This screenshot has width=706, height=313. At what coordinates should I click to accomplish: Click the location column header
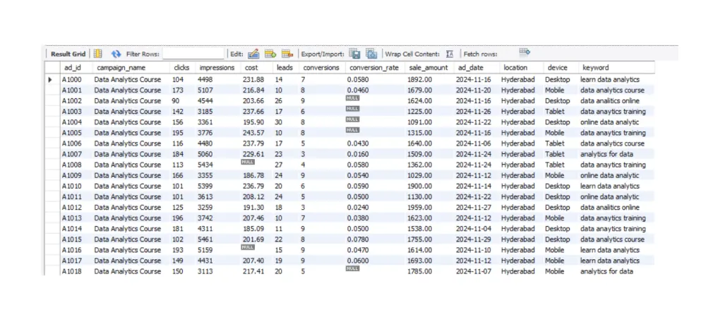coord(515,68)
